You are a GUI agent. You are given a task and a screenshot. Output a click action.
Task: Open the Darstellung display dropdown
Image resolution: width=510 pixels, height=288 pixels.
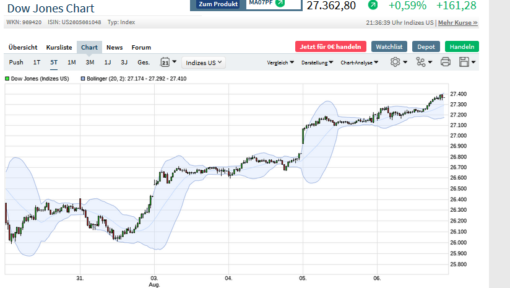pyautogui.click(x=318, y=63)
